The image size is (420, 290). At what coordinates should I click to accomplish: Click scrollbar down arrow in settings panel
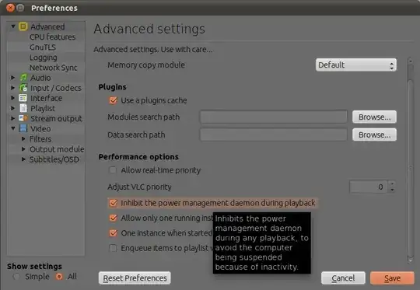click(x=410, y=260)
